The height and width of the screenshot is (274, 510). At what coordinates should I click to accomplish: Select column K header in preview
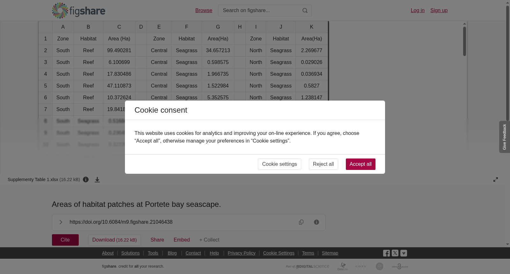pos(312,27)
